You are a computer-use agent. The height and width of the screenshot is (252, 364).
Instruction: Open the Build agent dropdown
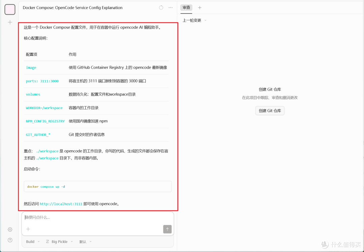click(33, 242)
